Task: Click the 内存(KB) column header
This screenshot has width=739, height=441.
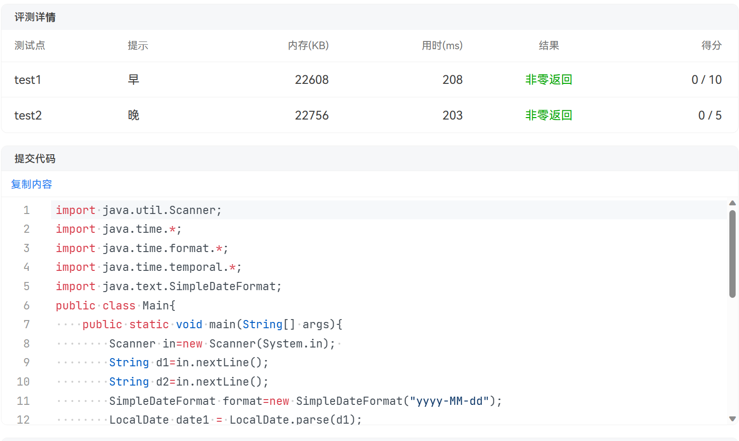Action: point(308,45)
